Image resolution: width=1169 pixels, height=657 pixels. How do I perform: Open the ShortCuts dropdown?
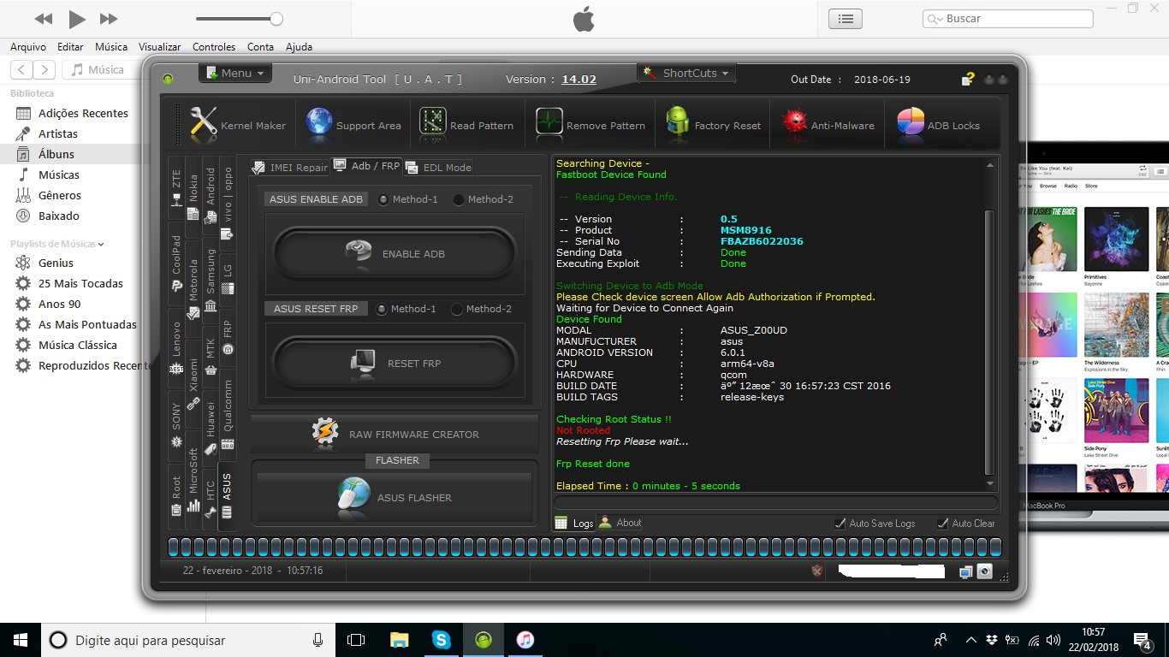(687, 73)
